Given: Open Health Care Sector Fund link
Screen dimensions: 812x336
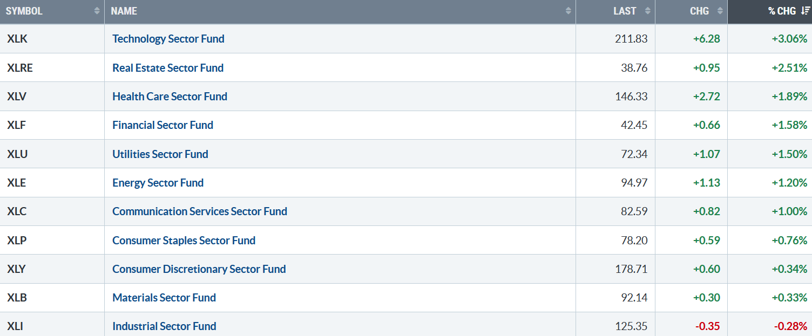Looking at the screenshot, I should point(170,97).
